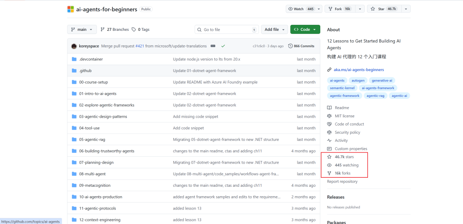
Task: Select the ai-agents topic tag
Action: point(337,80)
